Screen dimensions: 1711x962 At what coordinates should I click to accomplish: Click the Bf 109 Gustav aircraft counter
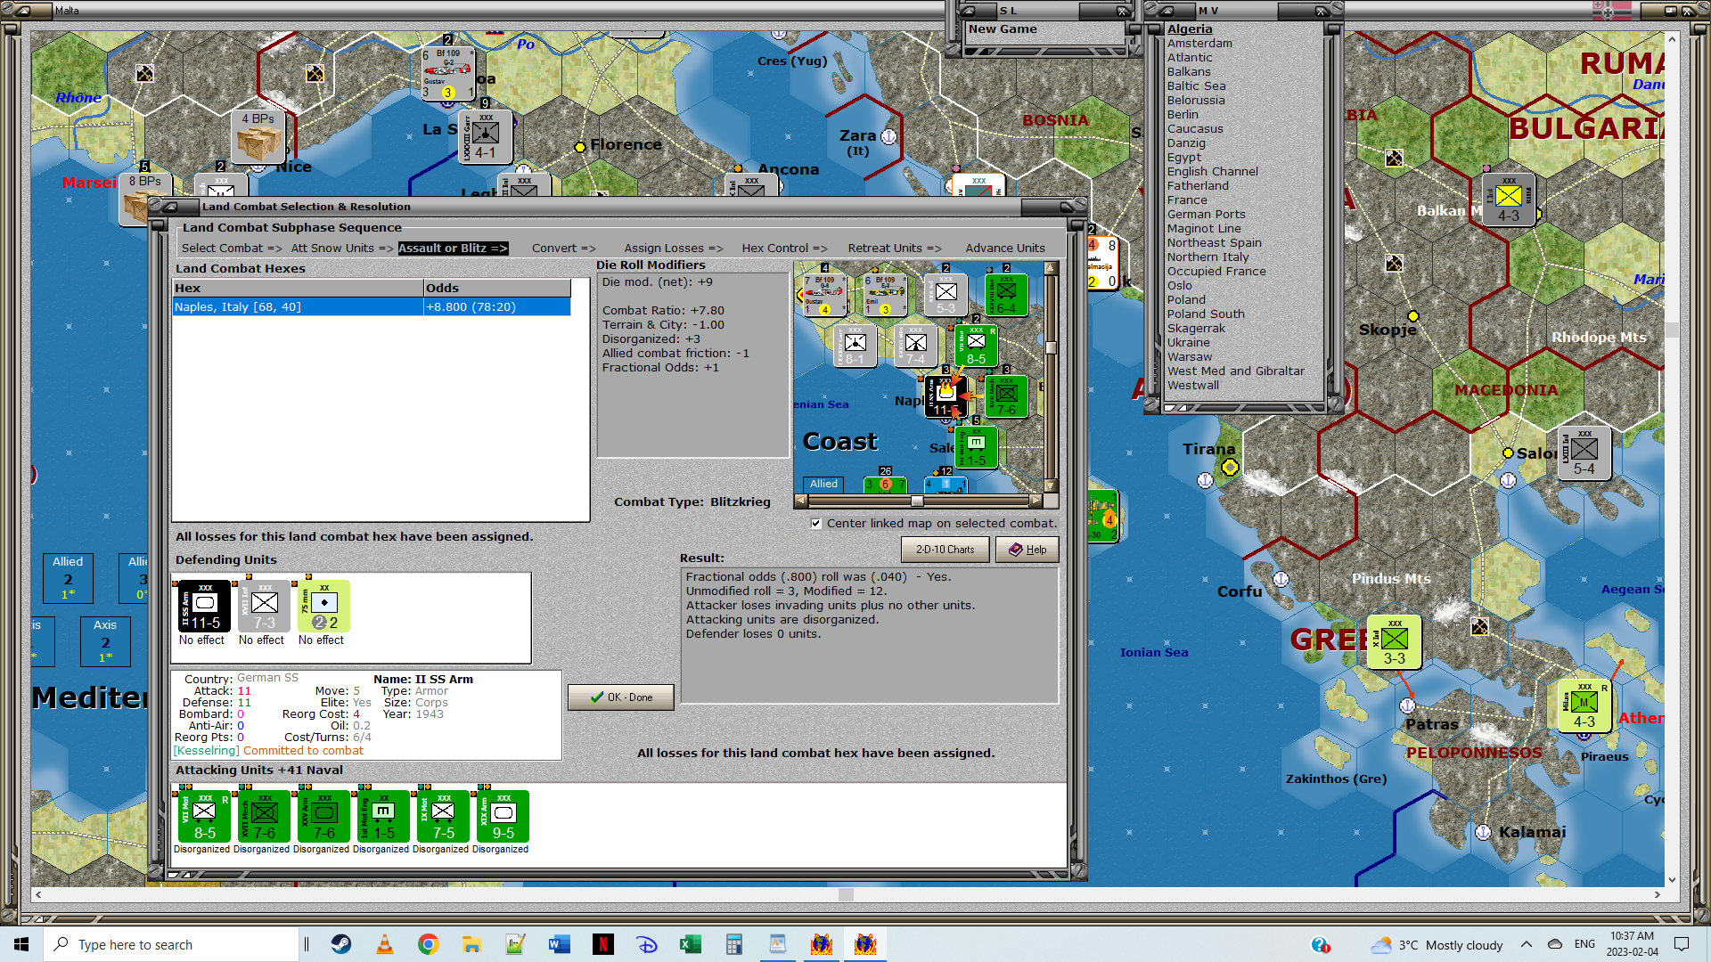448,74
